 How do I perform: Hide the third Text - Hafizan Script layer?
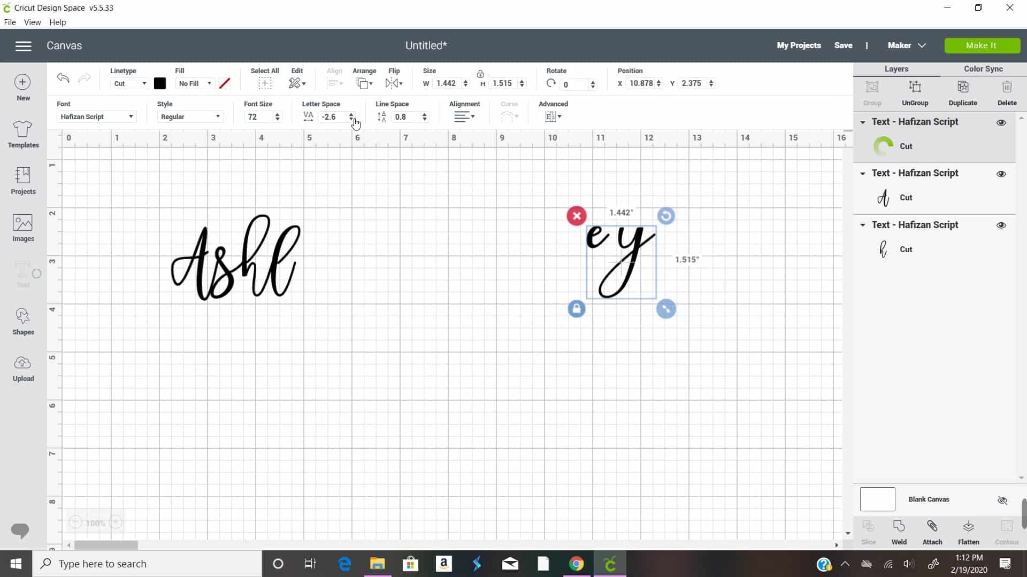(1001, 225)
